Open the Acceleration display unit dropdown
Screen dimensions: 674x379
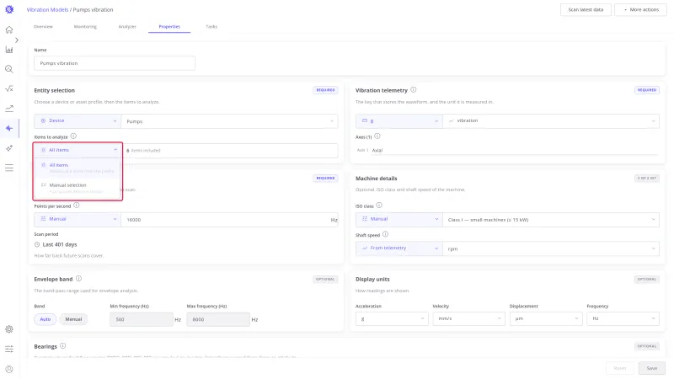coord(392,318)
